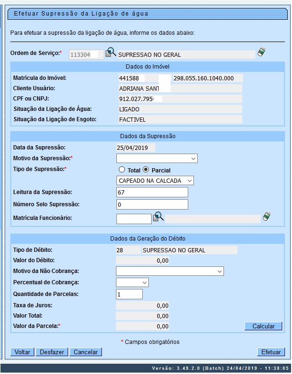Click the version text in status bar

pos(220,368)
